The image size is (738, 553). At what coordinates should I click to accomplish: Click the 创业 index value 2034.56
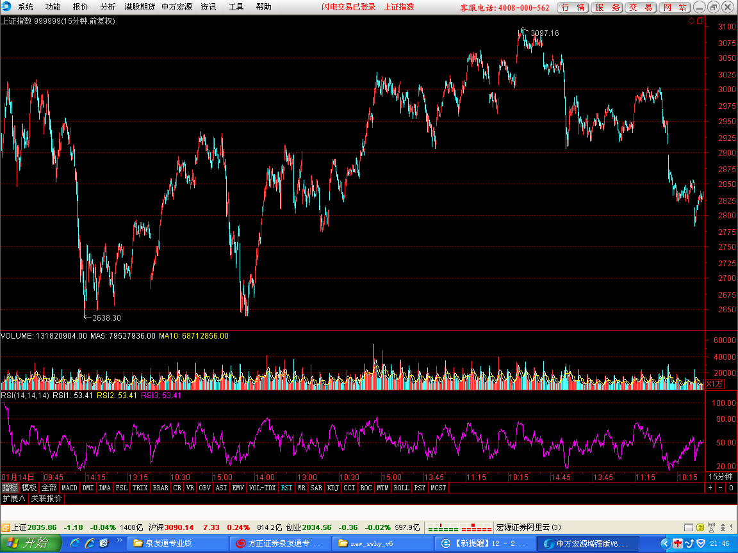(316, 527)
